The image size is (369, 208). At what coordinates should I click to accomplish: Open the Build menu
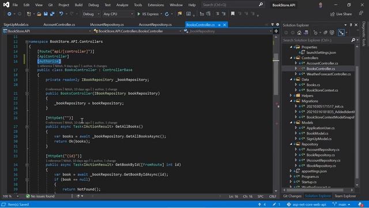78,5
